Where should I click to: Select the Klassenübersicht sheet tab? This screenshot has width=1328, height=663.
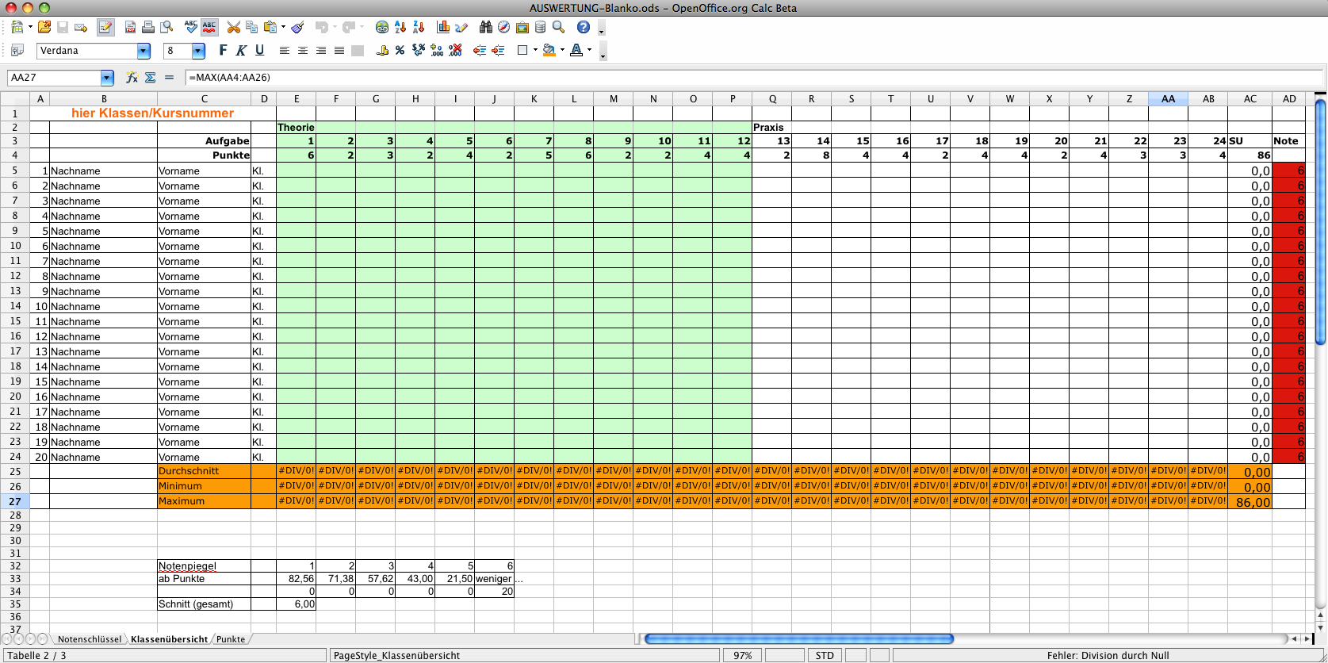tap(169, 639)
